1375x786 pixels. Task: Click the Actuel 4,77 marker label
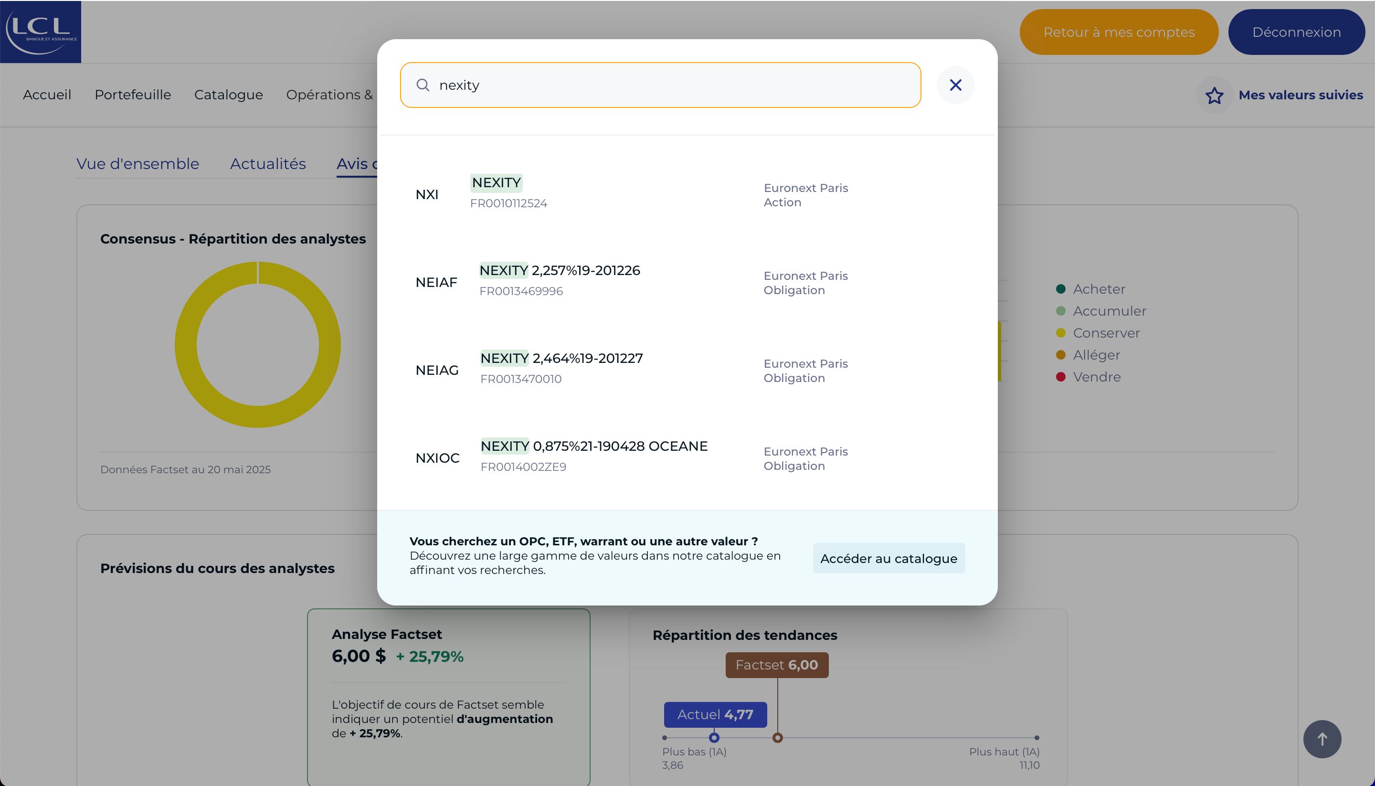715,715
